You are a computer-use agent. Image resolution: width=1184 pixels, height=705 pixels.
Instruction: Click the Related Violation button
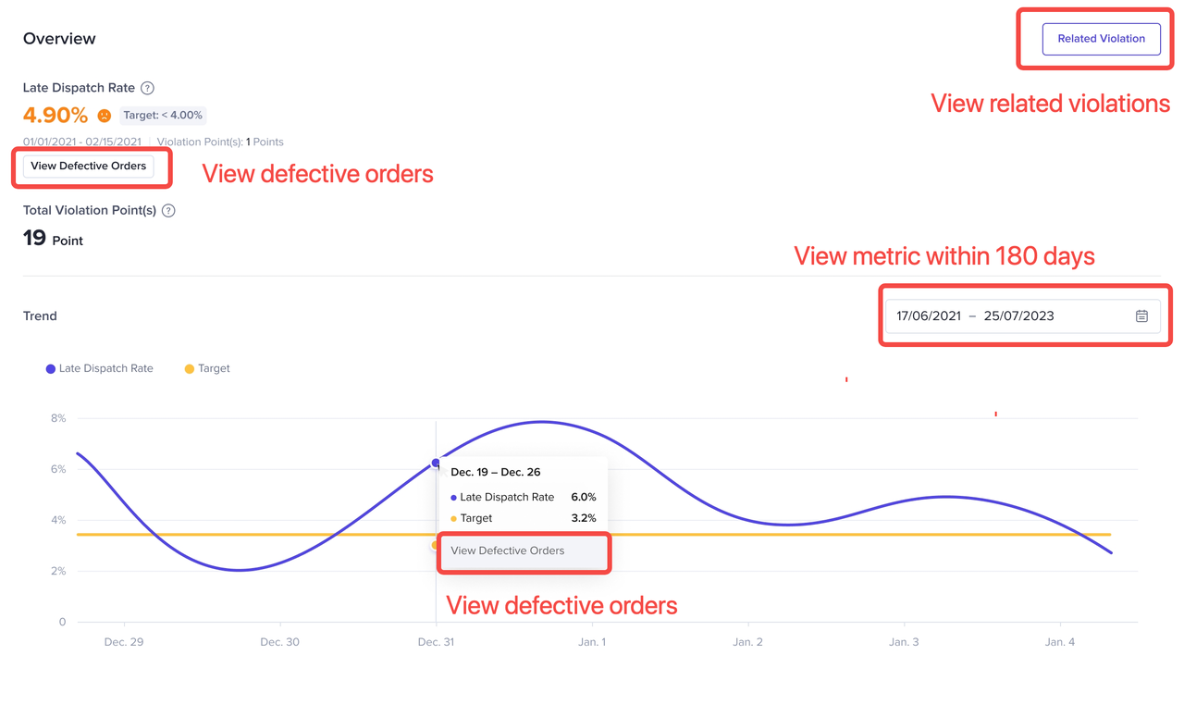(x=1101, y=39)
